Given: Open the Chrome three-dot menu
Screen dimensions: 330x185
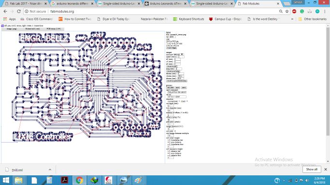Looking at the screenshot, I should tap(325, 12).
